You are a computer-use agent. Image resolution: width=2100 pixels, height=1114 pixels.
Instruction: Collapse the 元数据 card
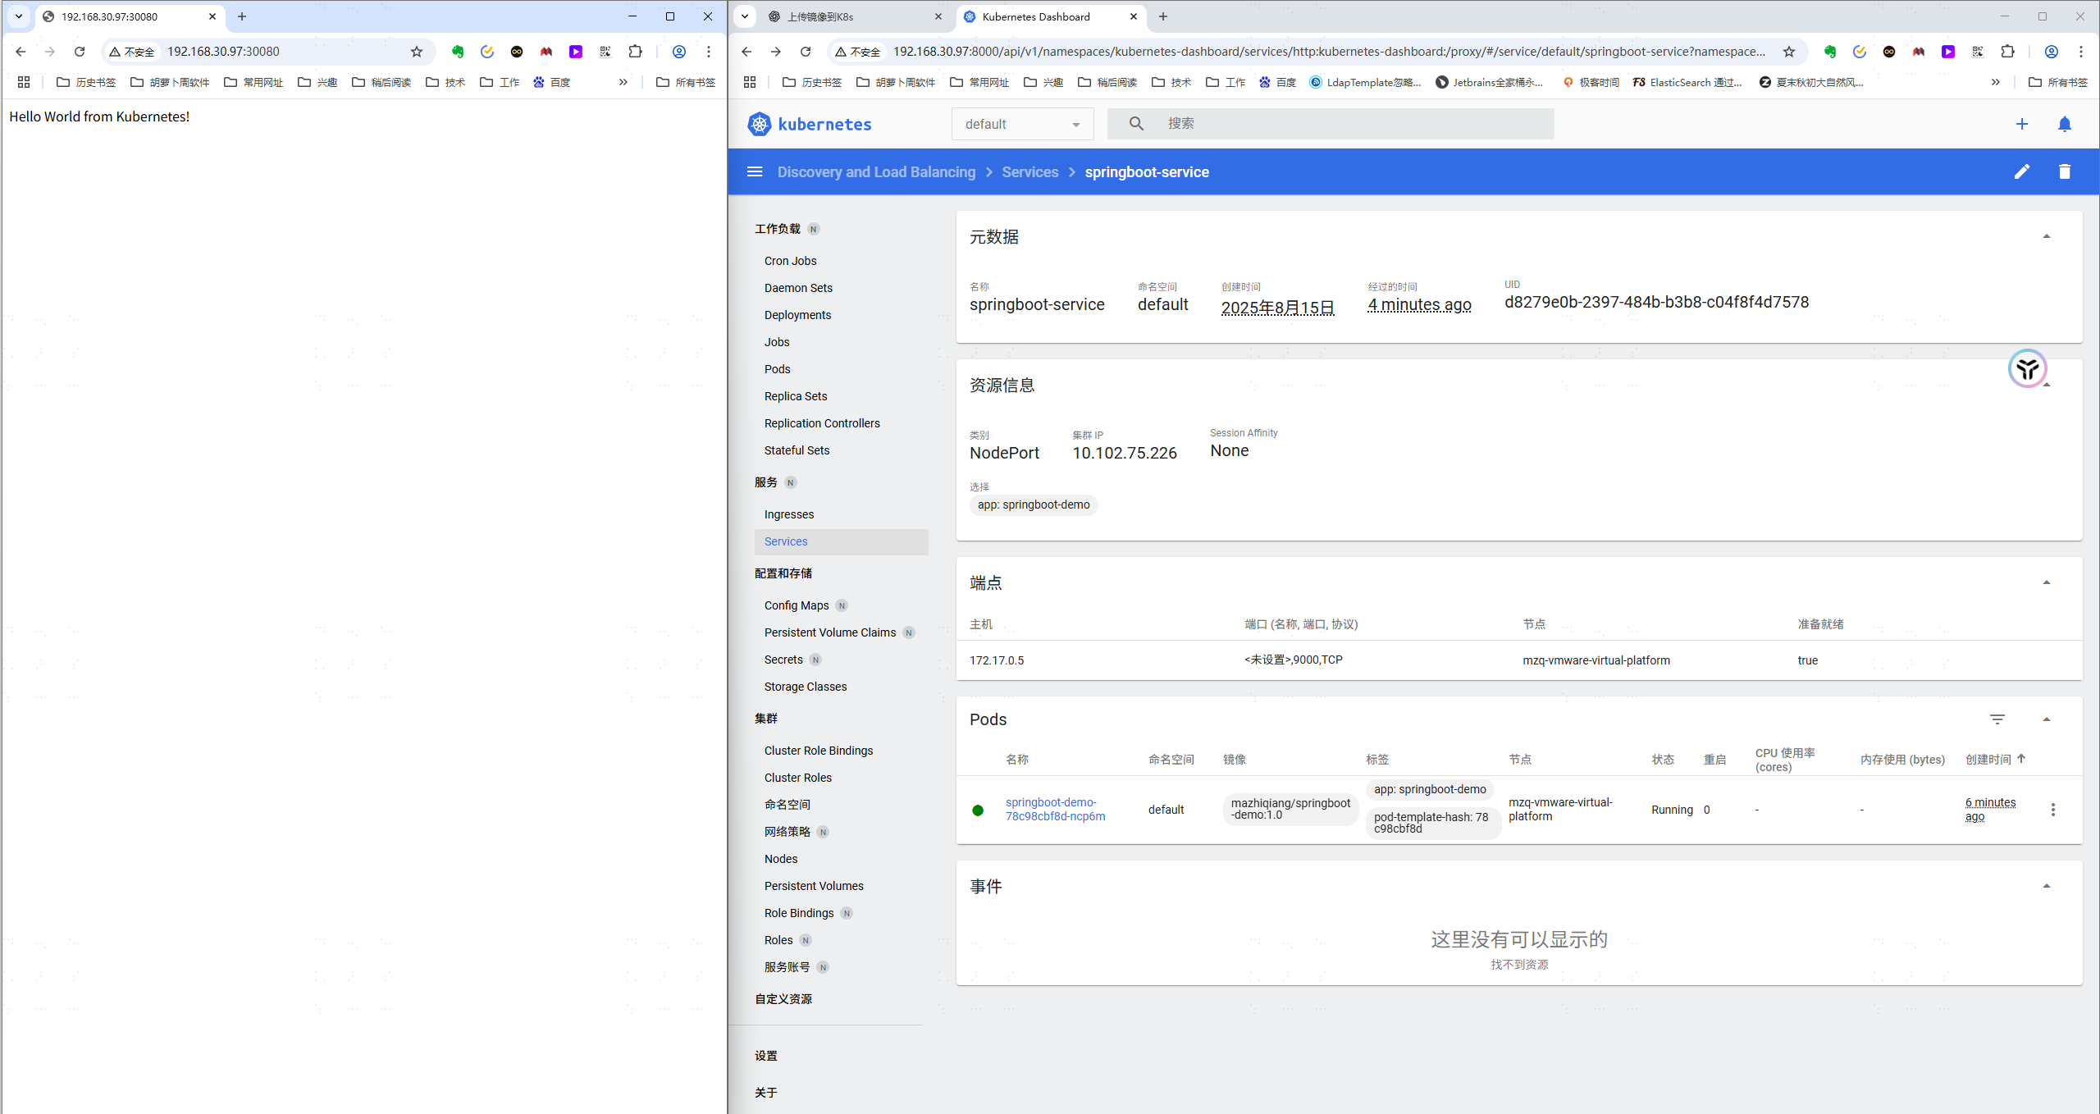(x=2046, y=237)
